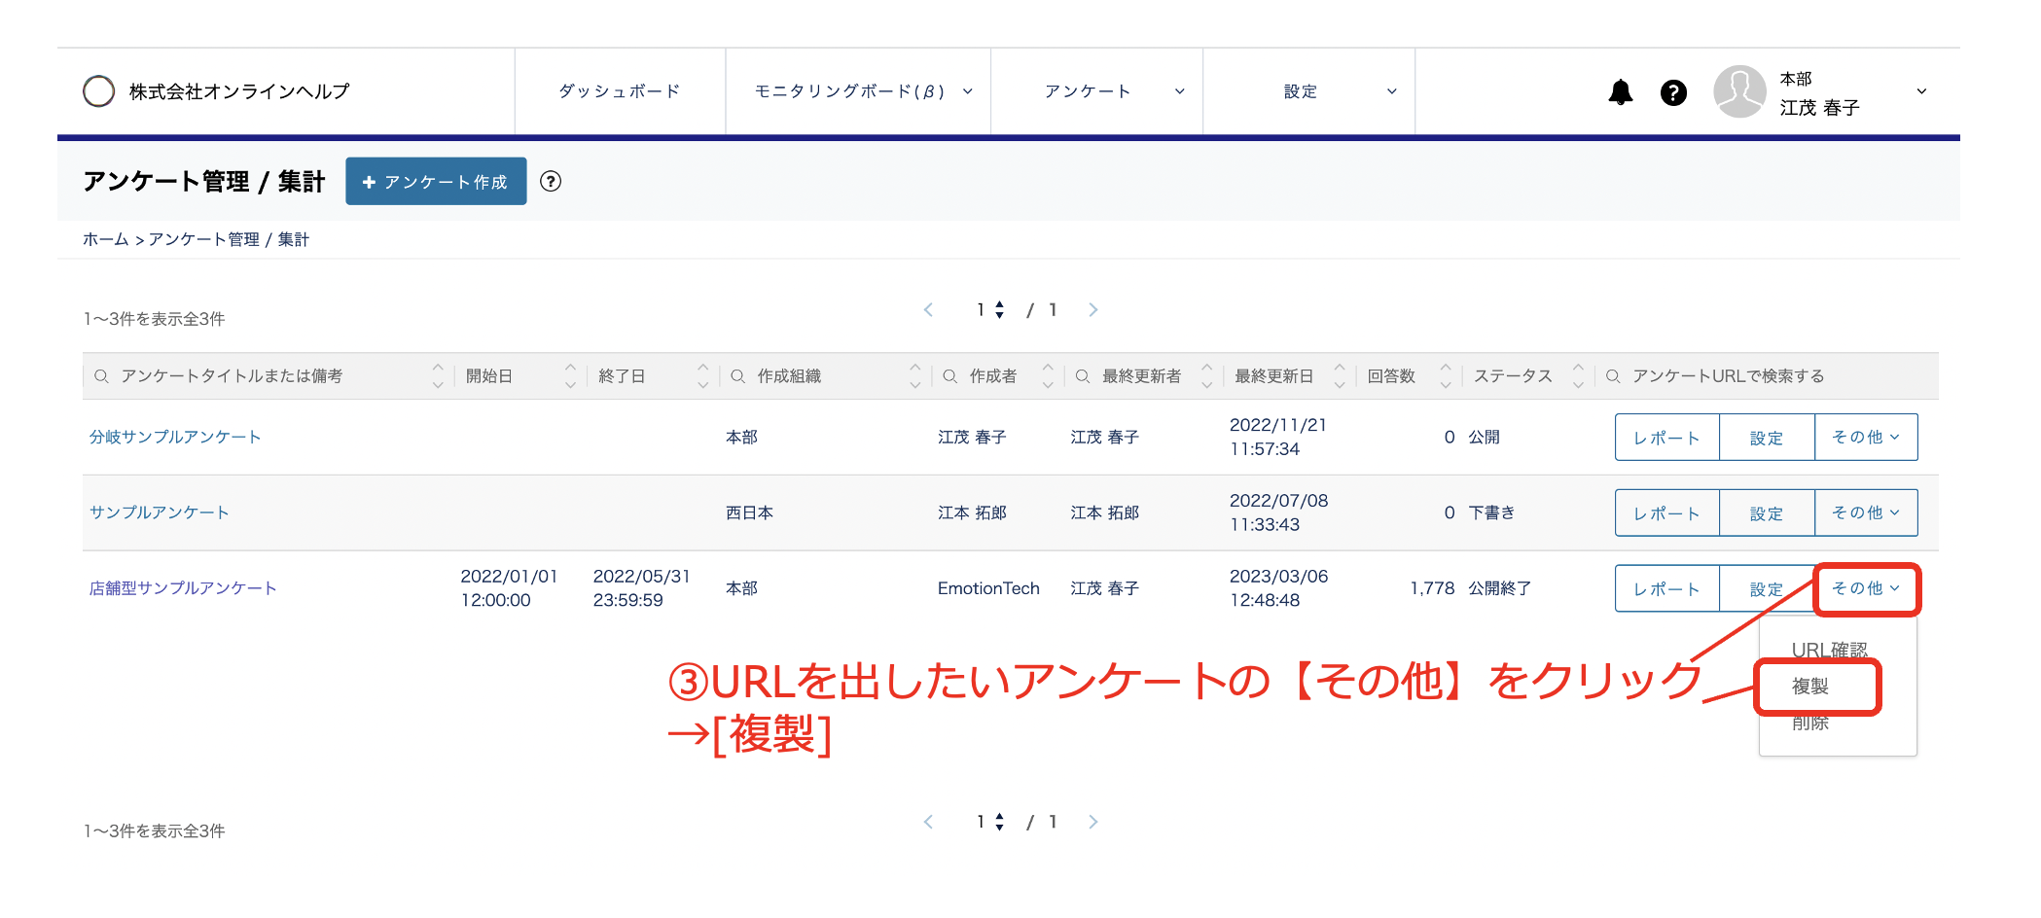Go to next page at top pager
This screenshot has width=2041, height=918.
(1092, 309)
